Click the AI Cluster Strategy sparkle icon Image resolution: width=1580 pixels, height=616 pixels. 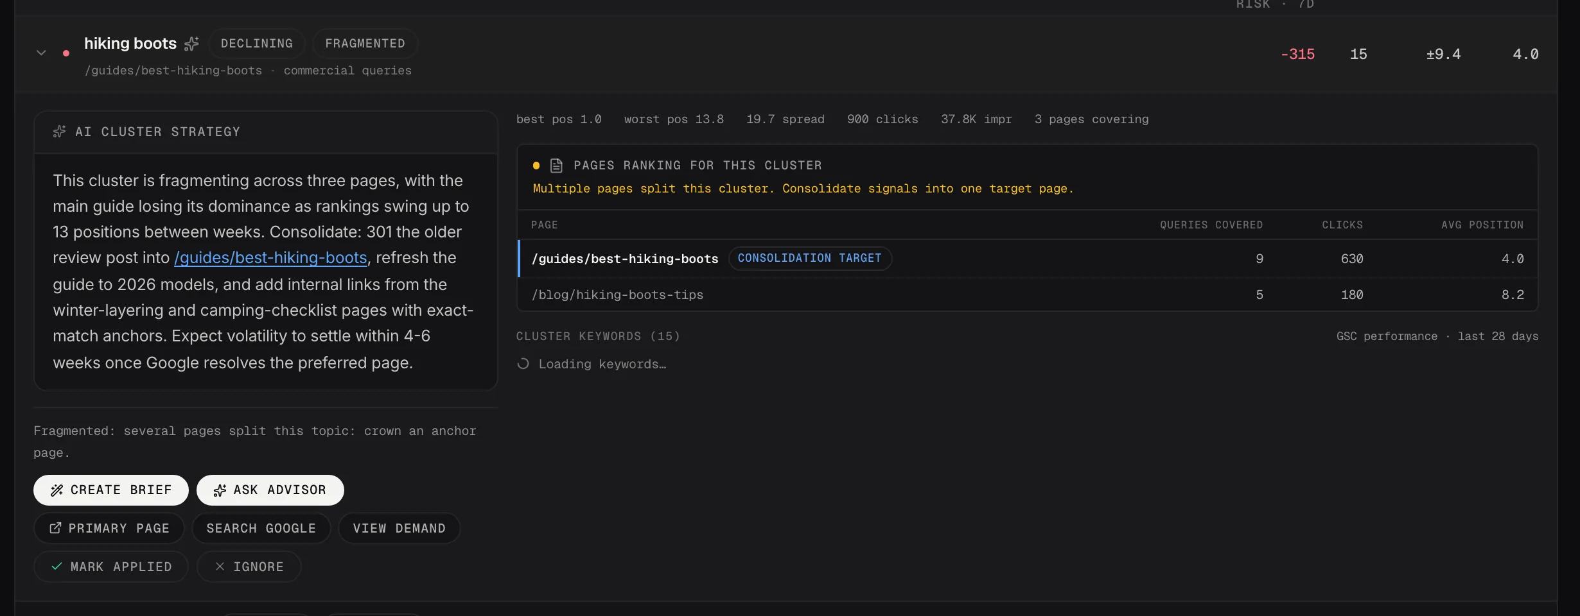click(x=59, y=132)
